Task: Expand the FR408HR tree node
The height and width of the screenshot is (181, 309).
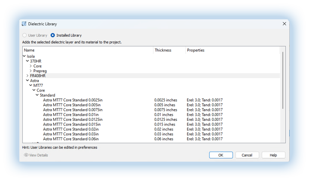Action: [28, 76]
